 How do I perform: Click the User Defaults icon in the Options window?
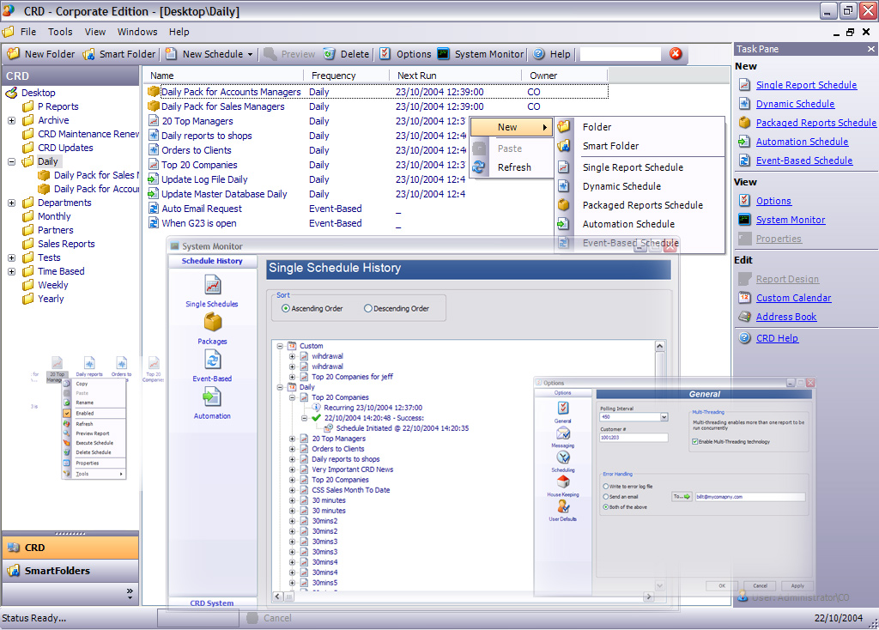click(x=563, y=506)
